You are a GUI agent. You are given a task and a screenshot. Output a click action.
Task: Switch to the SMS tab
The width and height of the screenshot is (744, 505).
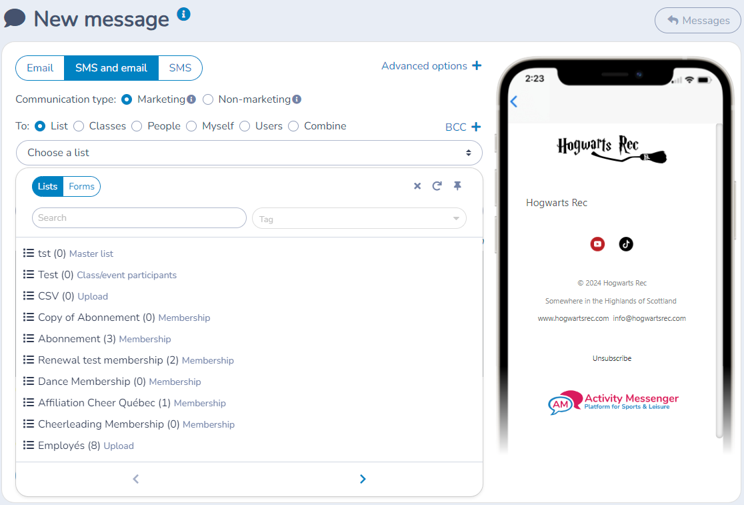coord(180,68)
